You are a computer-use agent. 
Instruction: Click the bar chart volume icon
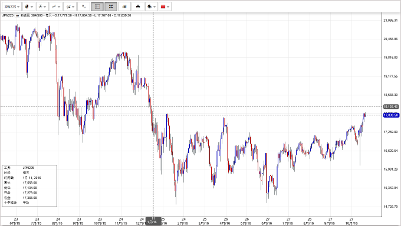coord(124,6)
